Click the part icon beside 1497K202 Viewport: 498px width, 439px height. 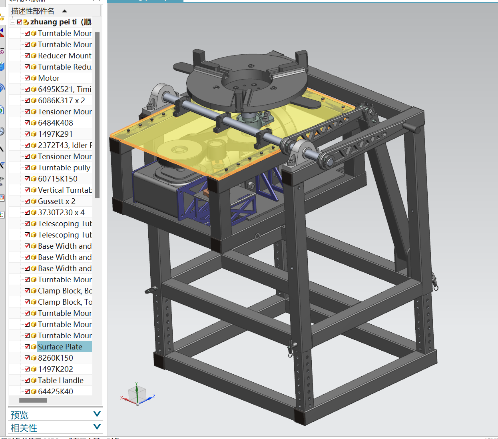point(34,369)
